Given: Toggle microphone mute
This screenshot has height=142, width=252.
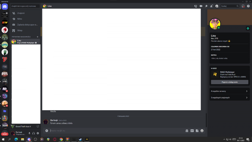Looking at the screenshot, I should (29, 133).
